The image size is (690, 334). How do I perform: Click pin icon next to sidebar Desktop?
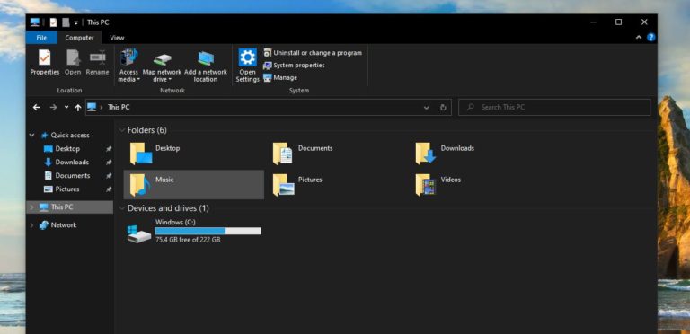pos(108,149)
